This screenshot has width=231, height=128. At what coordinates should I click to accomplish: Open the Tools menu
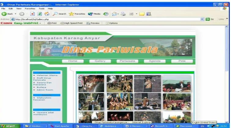point(42,9)
